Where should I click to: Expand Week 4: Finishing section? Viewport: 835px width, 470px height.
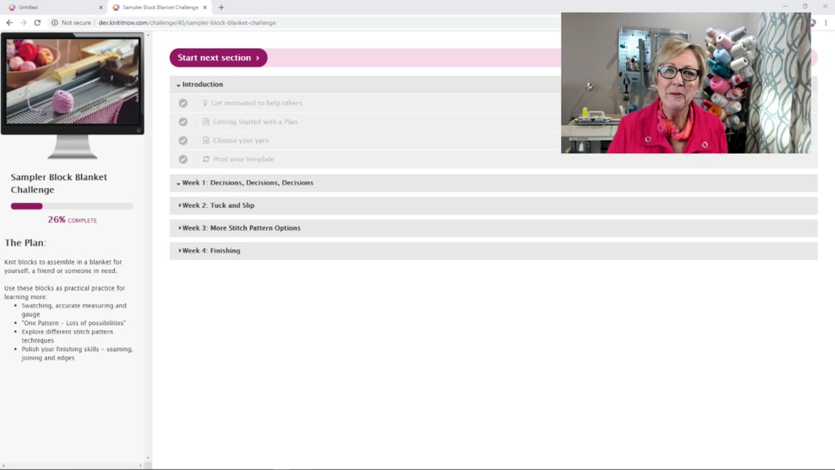[493, 251]
